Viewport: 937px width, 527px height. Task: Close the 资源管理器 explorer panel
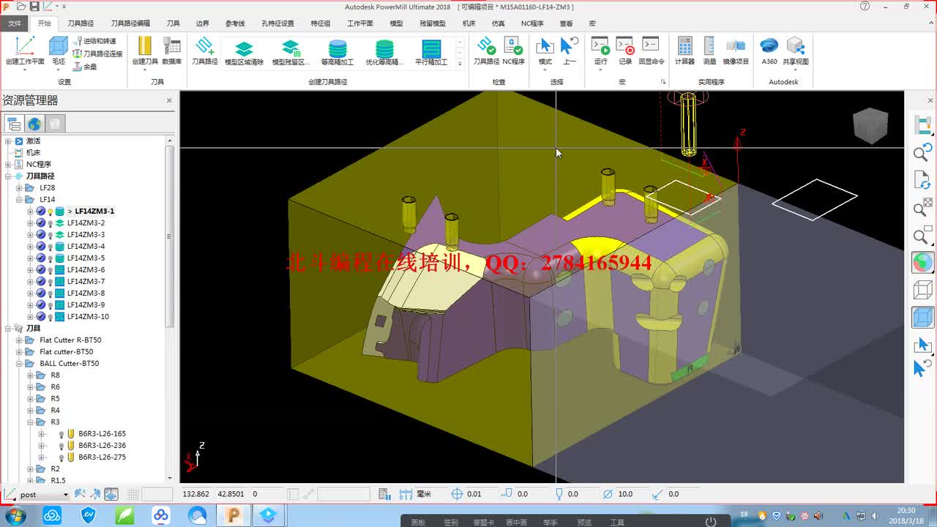(x=169, y=100)
